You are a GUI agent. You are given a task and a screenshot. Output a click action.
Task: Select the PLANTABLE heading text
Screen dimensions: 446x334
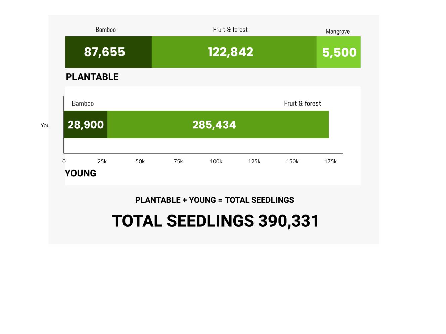pyautogui.click(x=92, y=77)
